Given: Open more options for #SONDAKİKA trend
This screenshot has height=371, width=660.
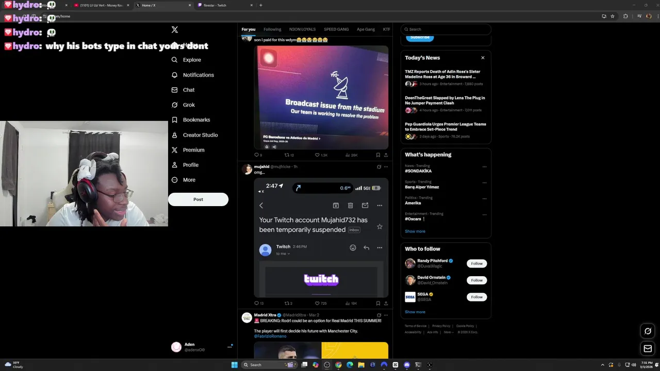Looking at the screenshot, I should coord(484,167).
